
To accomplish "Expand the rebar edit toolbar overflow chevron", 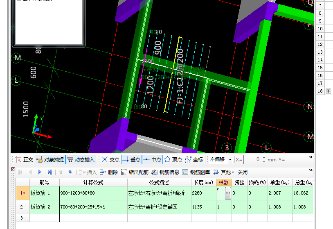I will click(x=310, y=170).
